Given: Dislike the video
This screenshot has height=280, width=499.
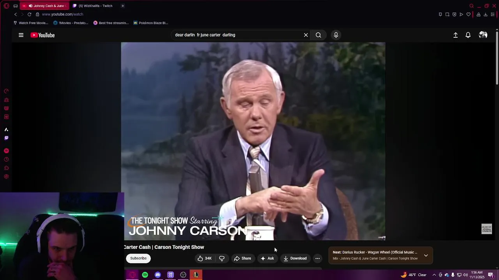Looking at the screenshot, I should [x=222, y=258].
